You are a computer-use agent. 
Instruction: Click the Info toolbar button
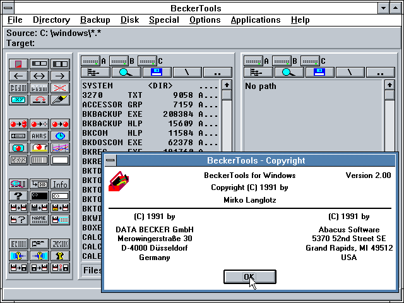[60, 184]
